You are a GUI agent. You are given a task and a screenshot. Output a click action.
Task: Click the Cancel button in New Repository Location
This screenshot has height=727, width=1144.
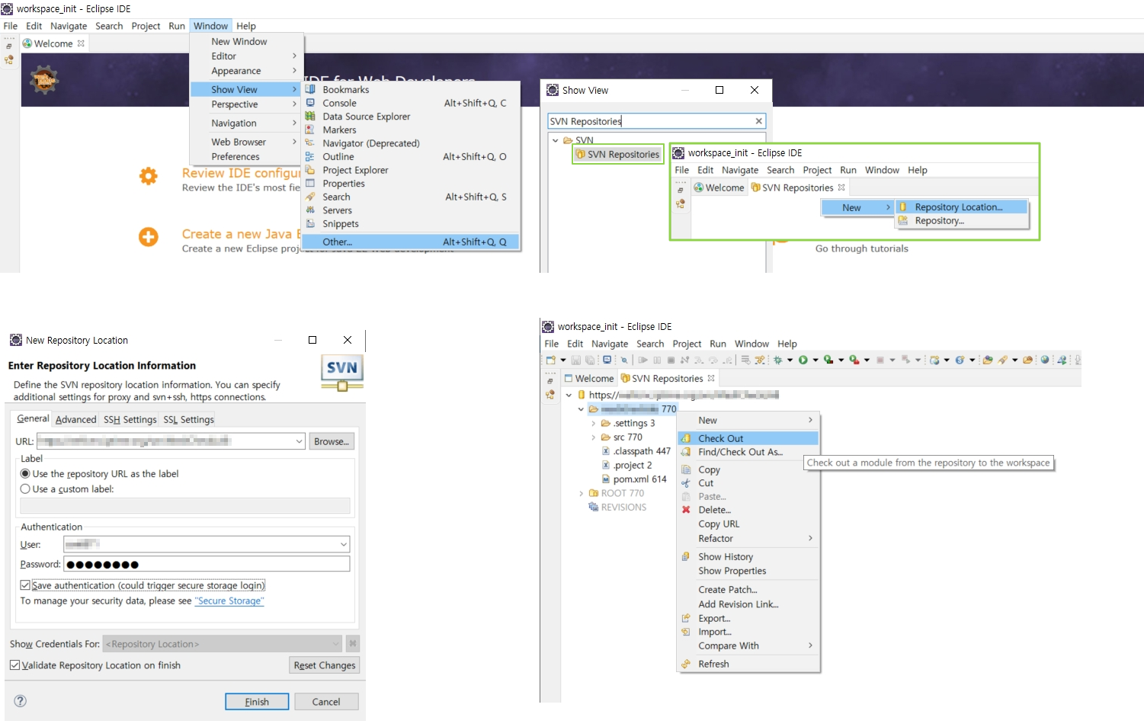(326, 702)
